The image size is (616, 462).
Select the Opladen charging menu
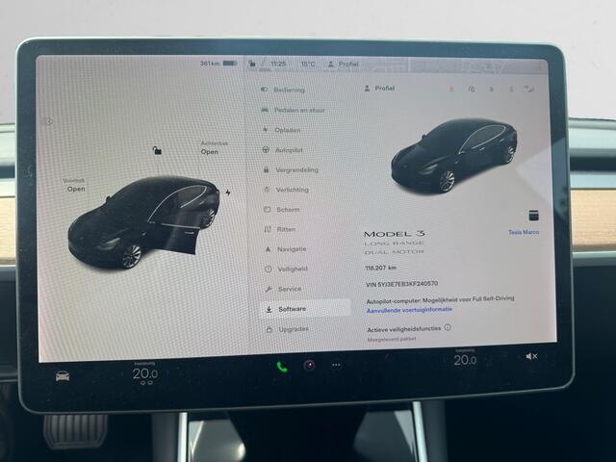pyautogui.click(x=282, y=130)
